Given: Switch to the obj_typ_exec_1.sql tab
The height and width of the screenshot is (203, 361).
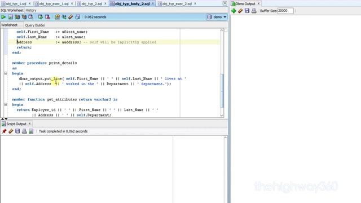Looking at the screenshot, I should pos(54,4).
